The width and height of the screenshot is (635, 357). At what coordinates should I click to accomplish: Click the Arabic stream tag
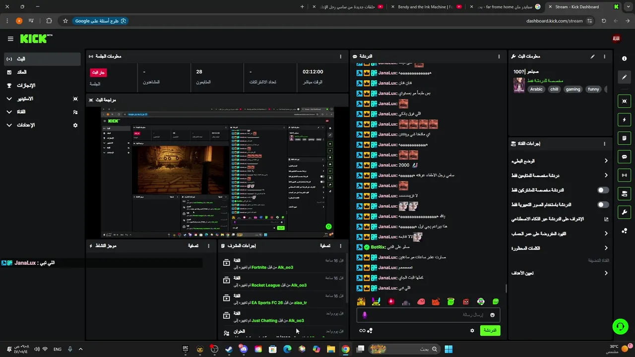pyautogui.click(x=536, y=89)
